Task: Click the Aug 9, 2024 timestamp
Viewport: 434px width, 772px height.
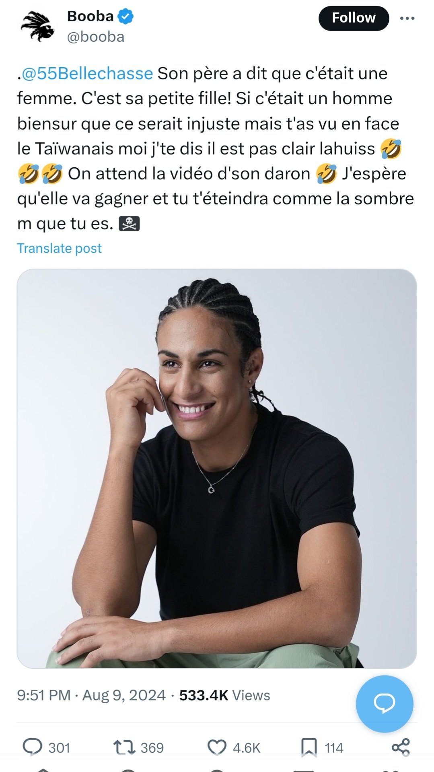Action: pyautogui.click(x=124, y=695)
